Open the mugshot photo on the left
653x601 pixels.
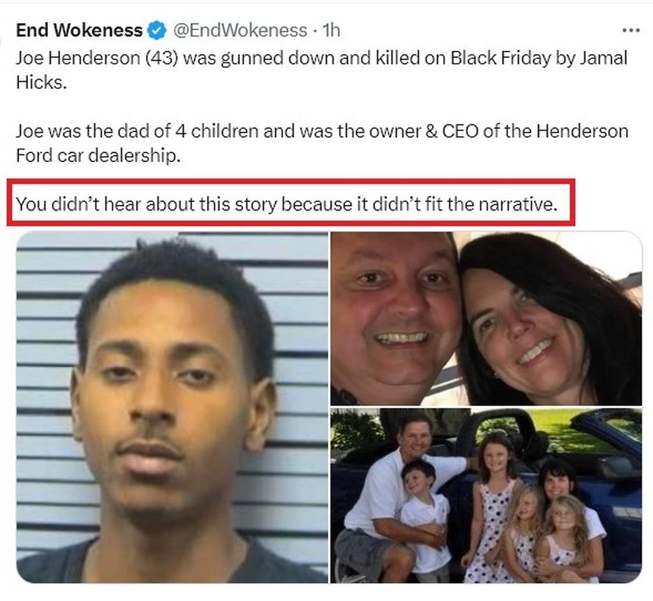172,407
